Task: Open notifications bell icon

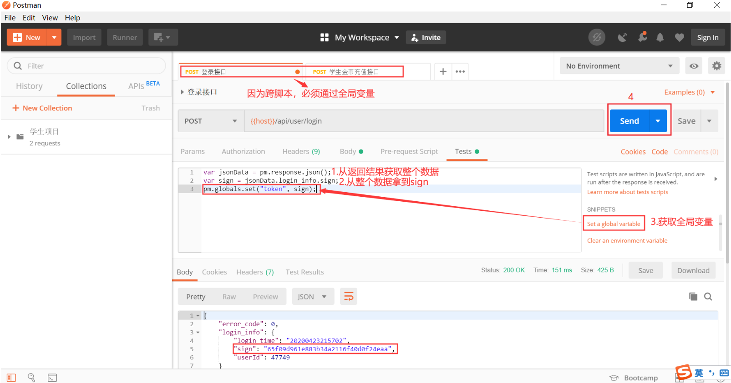Action: click(660, 37)
